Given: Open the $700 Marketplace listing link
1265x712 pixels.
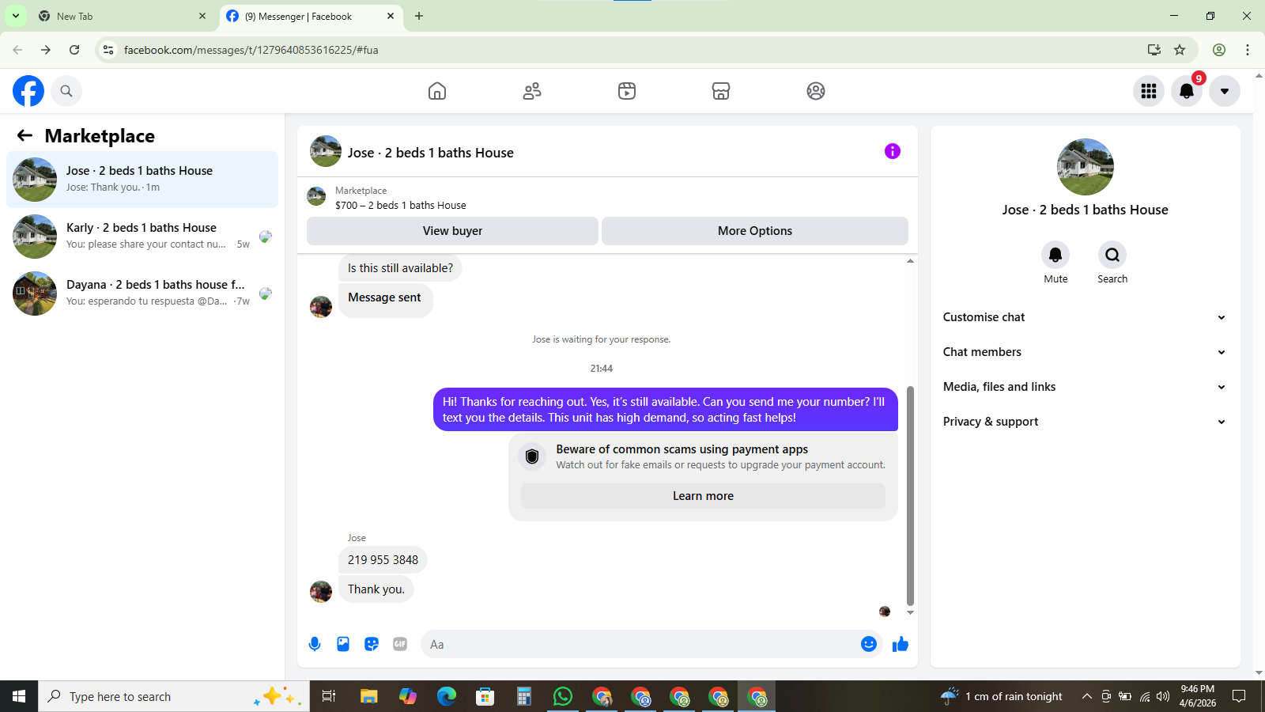Looking at the screenshot, I should click(400, 205).
